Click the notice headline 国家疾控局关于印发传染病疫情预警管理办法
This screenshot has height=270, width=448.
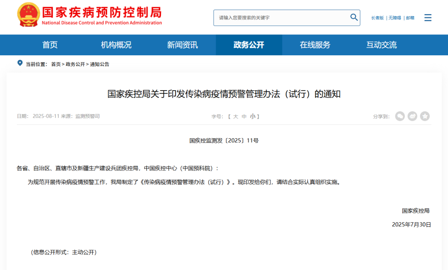click(224, 94)
